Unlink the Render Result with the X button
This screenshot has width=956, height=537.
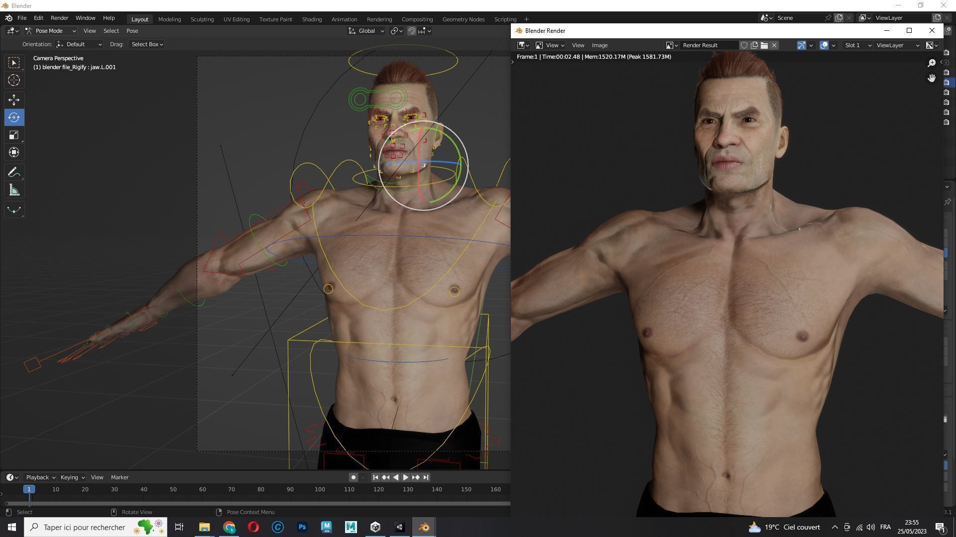point(774,45)
